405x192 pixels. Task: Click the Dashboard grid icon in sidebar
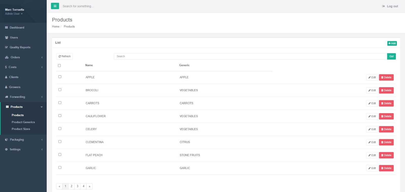click(x=6, y=28)
